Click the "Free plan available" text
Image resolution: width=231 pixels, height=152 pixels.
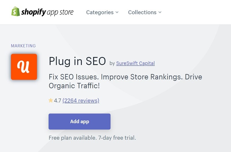tap(72, 138)
